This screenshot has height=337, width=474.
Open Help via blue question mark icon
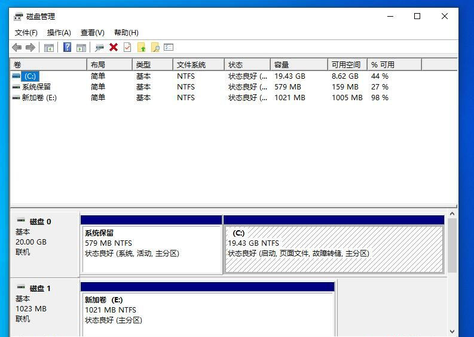coord(68,48)
